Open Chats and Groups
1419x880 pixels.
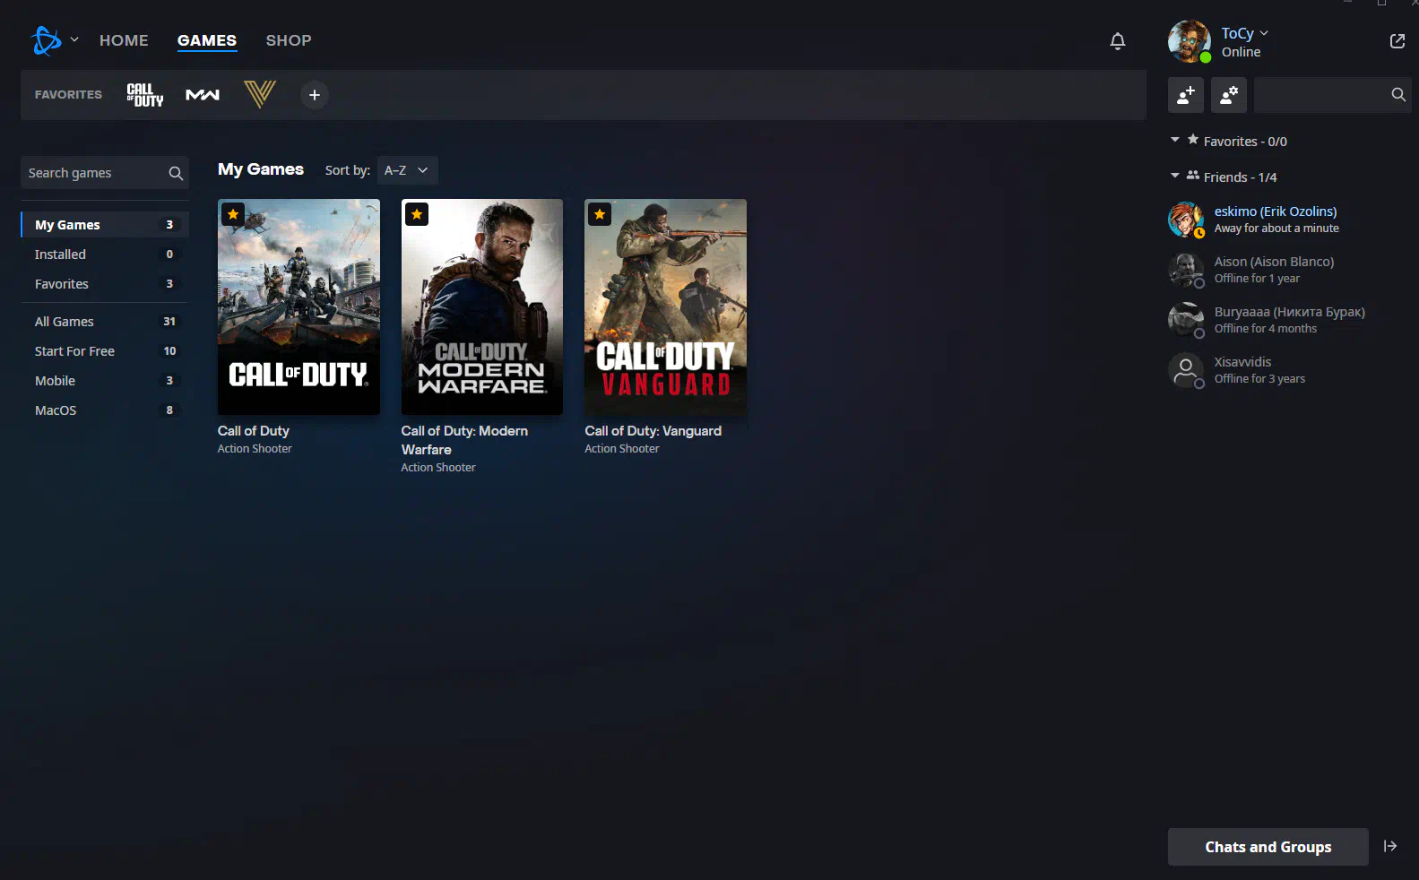pos(1268,847)
